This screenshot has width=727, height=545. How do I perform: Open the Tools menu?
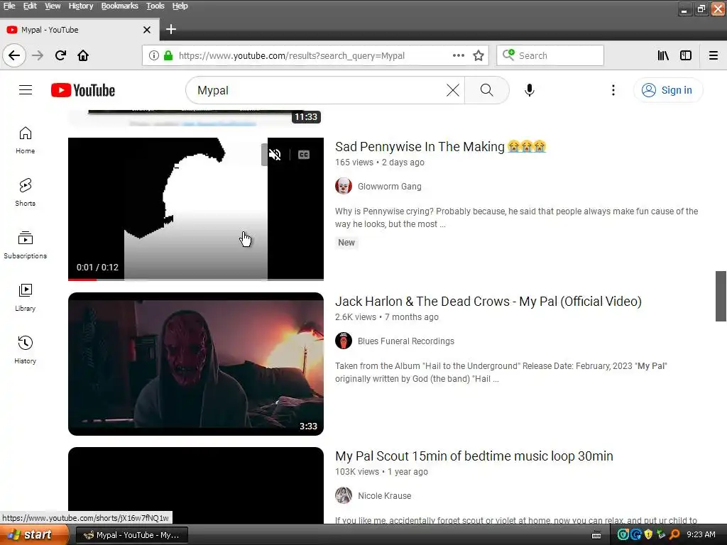coord(155,6)
